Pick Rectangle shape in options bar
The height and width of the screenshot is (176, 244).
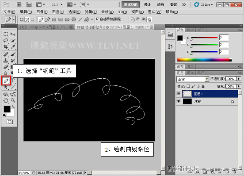[x=54, y=19]
